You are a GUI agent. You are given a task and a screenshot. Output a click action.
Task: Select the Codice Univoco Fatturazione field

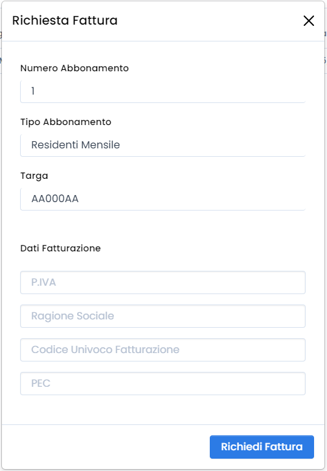(163, 350)
